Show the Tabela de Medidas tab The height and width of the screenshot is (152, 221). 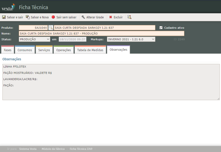coord(90,50)
